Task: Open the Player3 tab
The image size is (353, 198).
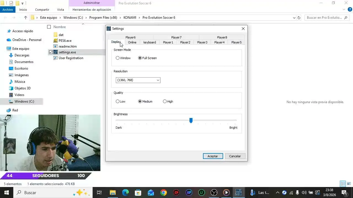Action: pyautogui.click(x=202, y=42)
